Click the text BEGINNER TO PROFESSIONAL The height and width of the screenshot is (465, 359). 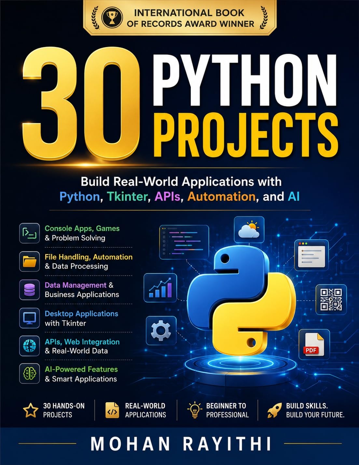[228, 410]
